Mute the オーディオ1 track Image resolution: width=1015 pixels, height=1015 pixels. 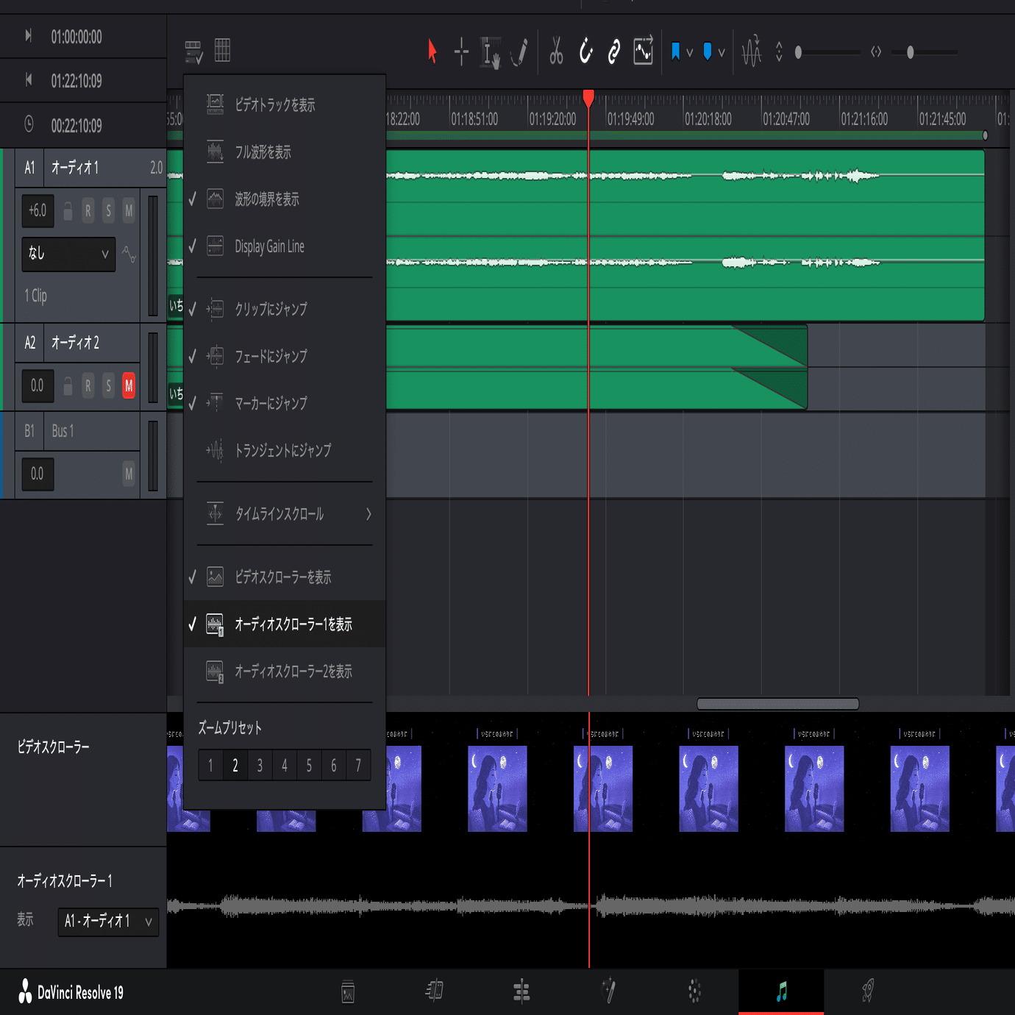coord(129,211)
